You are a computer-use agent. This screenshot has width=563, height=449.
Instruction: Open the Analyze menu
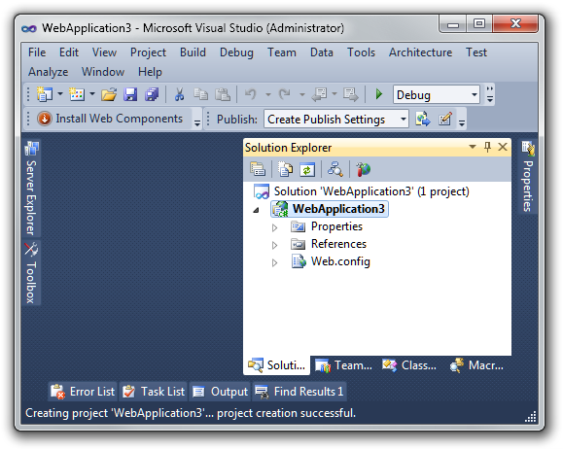pos(48,72)
